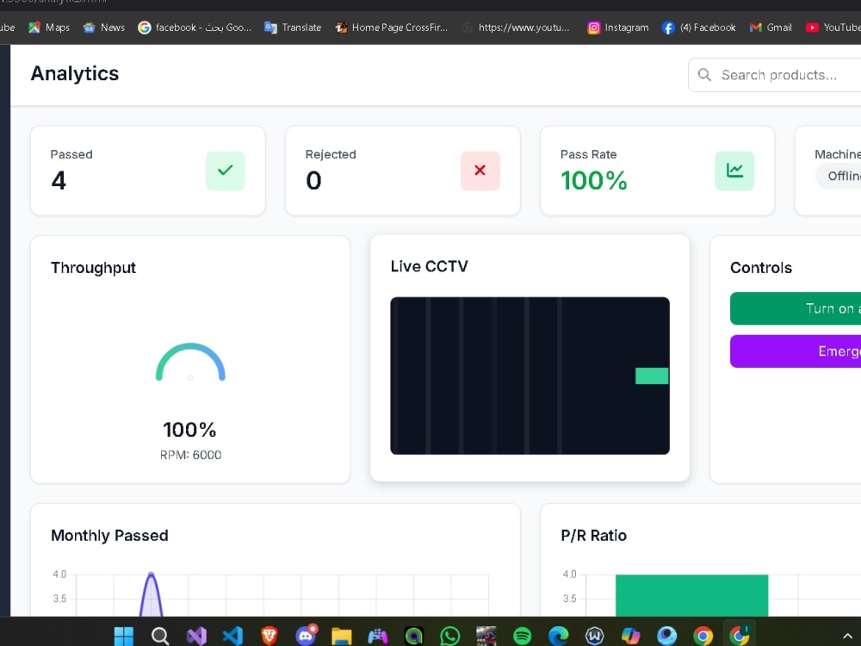The height and width of the screenshot is (646, 861).
Task: Click the Monthly Passed chart title
Action: click(x=110, y=536)
